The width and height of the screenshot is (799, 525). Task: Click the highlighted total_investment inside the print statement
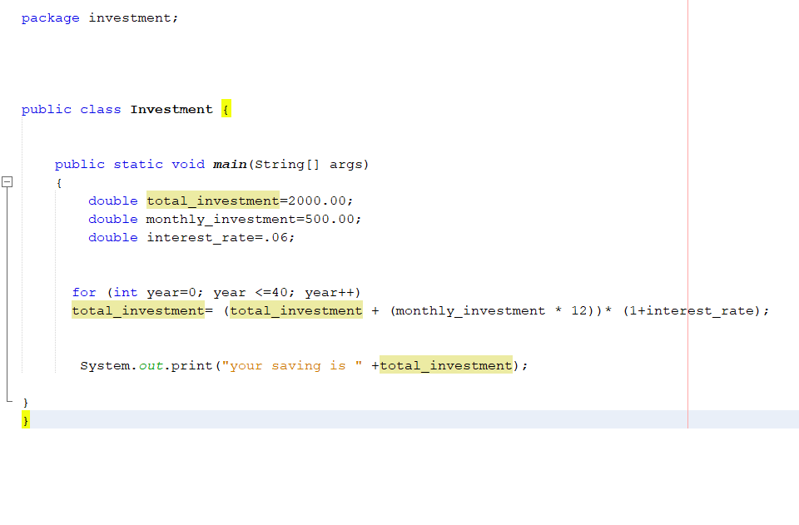pyautogui.click(x=445, y=365)
